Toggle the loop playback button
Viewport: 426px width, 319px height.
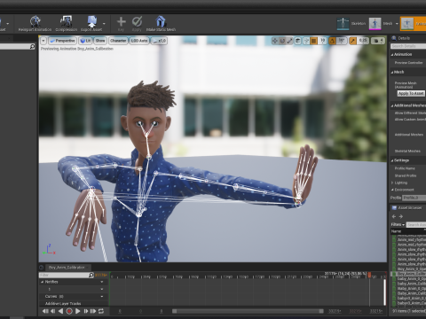point(101,311)
